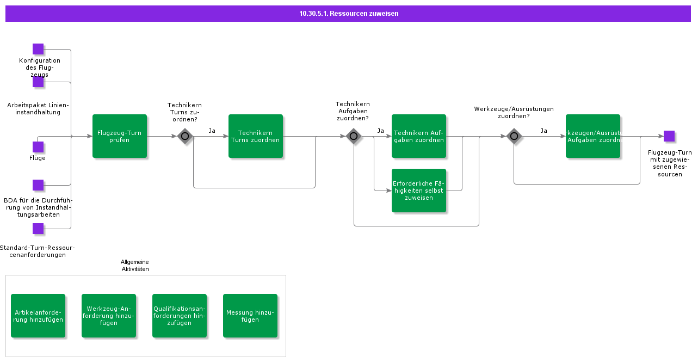Open the Technikern Aufgaben zuordnen activity box
Viewport: 698px width, 362px height.
[419, 136]
